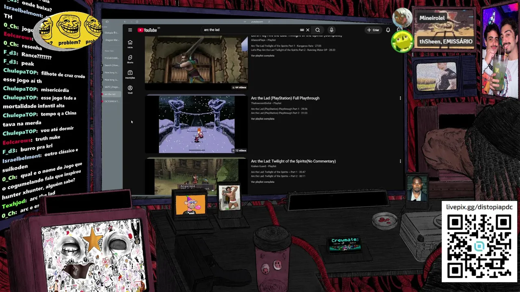Open 'Arc the Lad: Twilight of the Spirits(No Commentary)' title

293,161
